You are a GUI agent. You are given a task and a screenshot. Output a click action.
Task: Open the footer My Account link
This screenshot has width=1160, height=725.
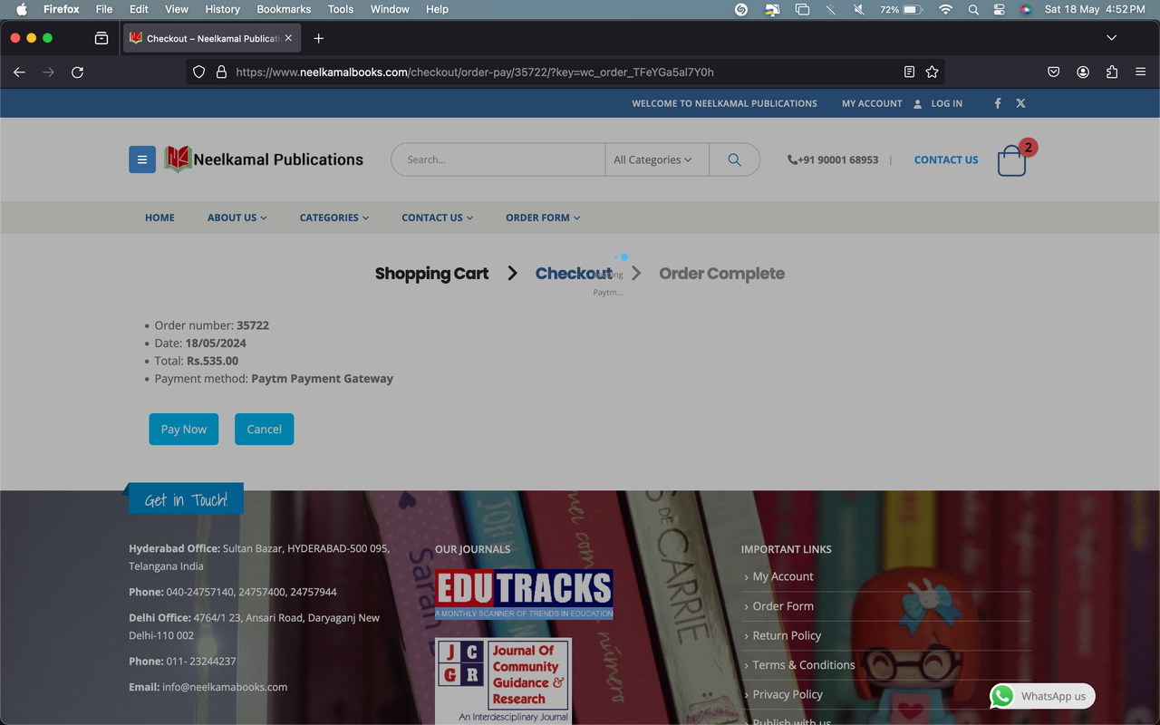pos(783,576)
